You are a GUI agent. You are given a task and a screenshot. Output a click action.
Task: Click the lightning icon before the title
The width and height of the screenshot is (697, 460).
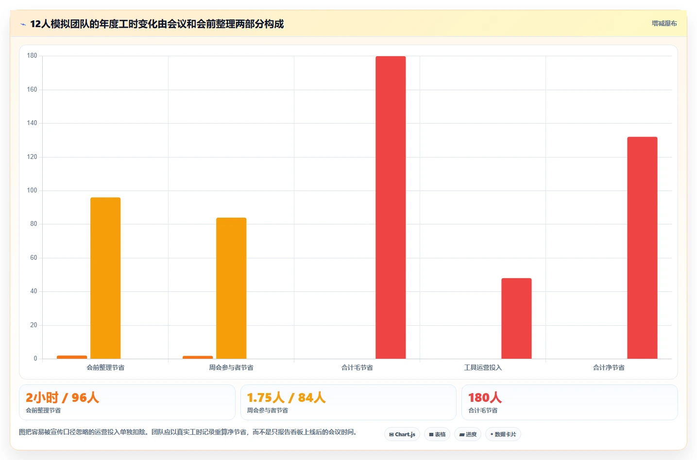23,24
